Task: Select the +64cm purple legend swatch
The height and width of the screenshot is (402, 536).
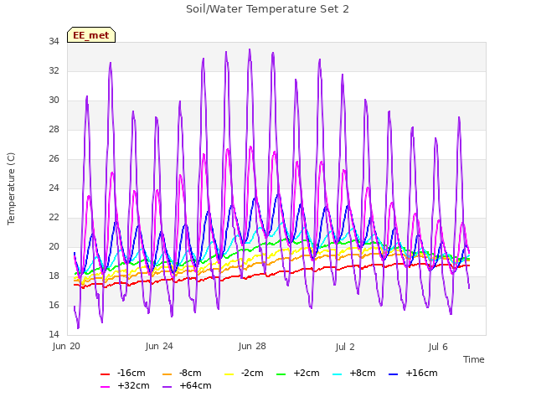Action: coord(167,387)
